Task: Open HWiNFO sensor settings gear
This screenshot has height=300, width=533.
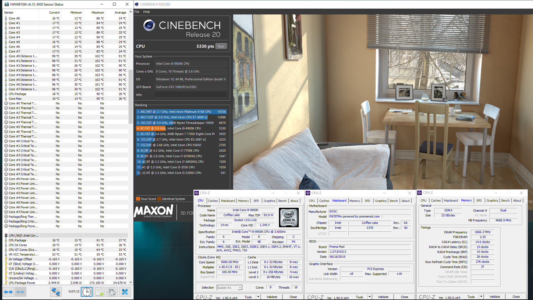Action: pyautogui.click(x=112, y=292)
